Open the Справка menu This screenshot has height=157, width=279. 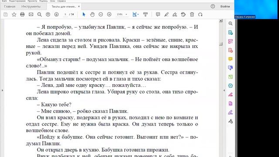pos(61,1)
